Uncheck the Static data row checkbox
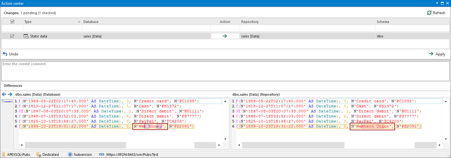The width and height of the screenshot is (451, 158). click(x=12, y=36)
